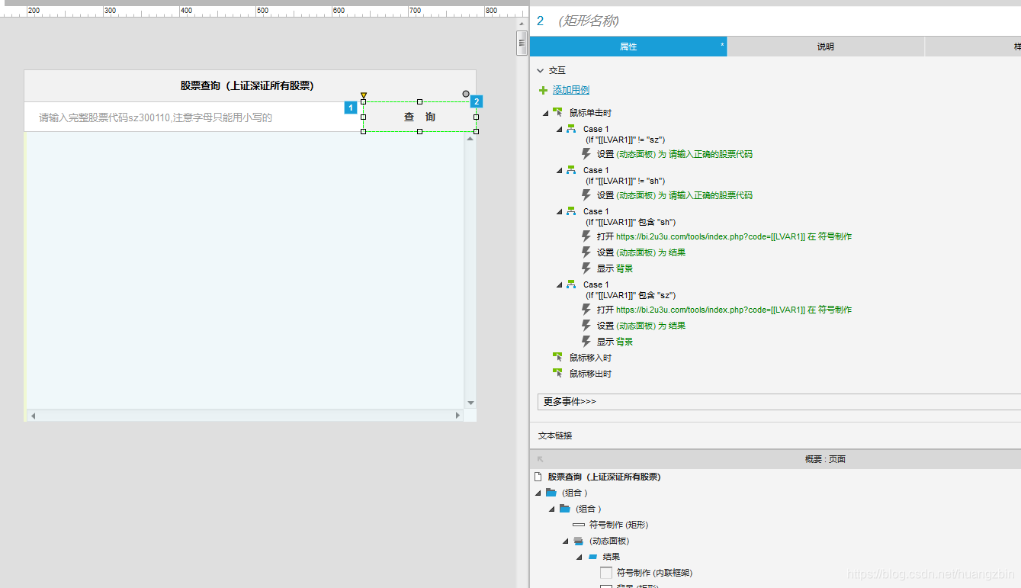Select the 设置 action under the != "sh" case
1021x588 pixels.
click(x=674, y=195)
